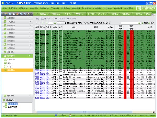This screenshot has height=118, width=157.
Task: Click the document copy icon in toolbar
Action: coord(14,14)
